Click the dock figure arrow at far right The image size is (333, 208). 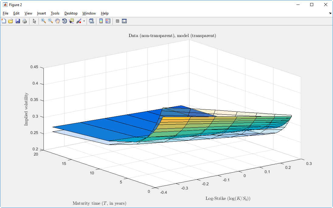[x=330, y=13]
